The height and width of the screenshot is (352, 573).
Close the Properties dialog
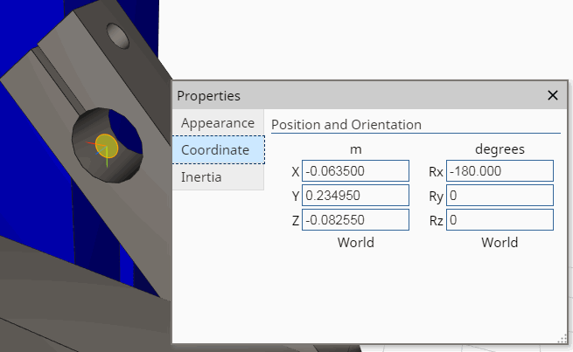click(552, 95)
